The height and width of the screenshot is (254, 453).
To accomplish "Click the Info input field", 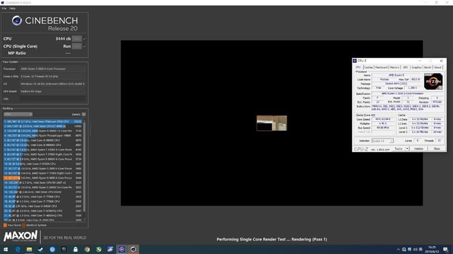I will click(x=53, y=99).
